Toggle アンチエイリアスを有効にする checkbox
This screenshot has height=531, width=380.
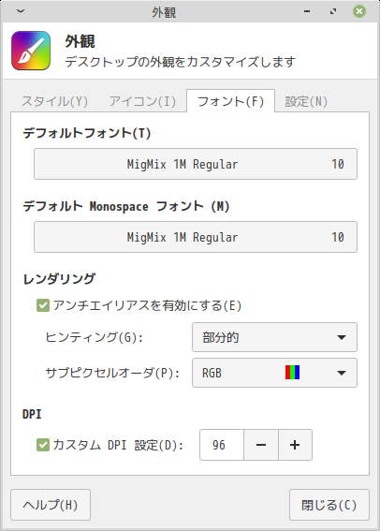pyautogui.click(x=43, y=305)
